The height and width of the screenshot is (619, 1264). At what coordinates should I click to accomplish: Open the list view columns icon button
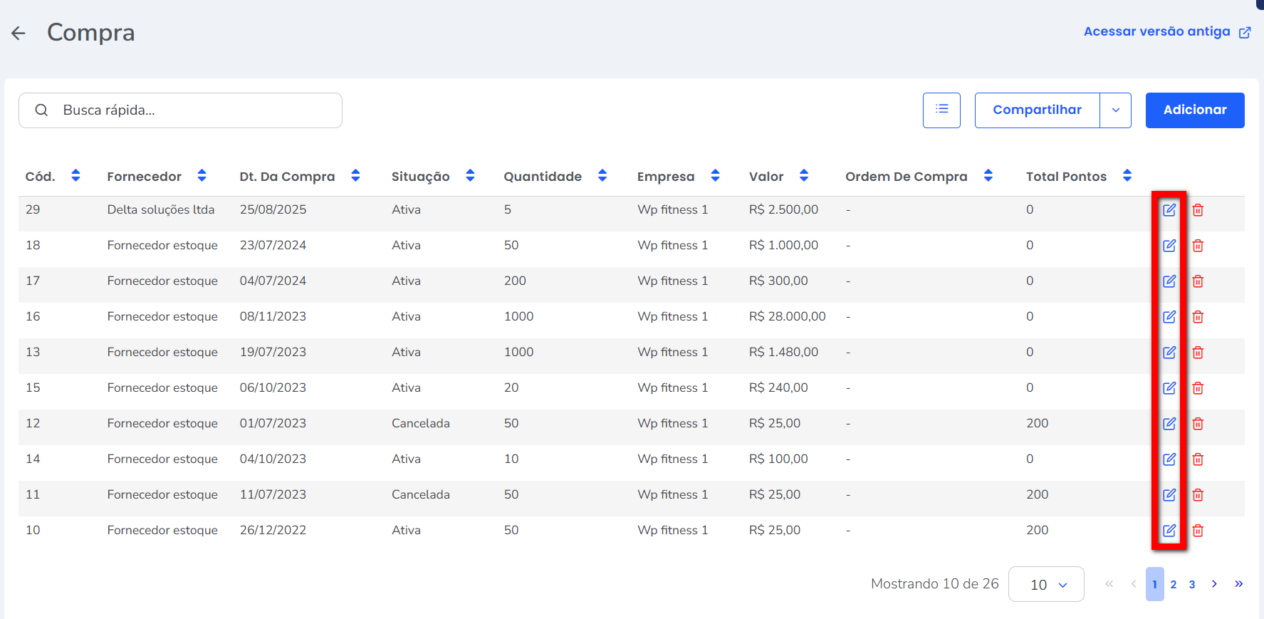(941, 110)
